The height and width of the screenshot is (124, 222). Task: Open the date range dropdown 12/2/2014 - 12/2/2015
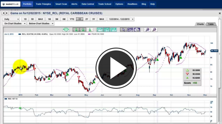pos(121,19)
